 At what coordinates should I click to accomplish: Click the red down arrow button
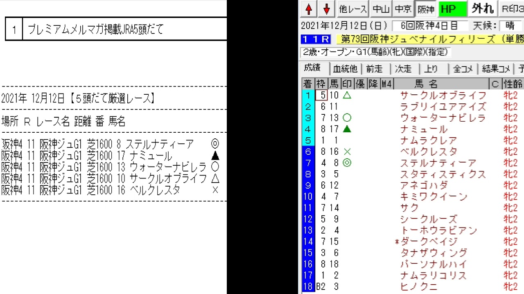pyautogui.click(x=327, y=9)
